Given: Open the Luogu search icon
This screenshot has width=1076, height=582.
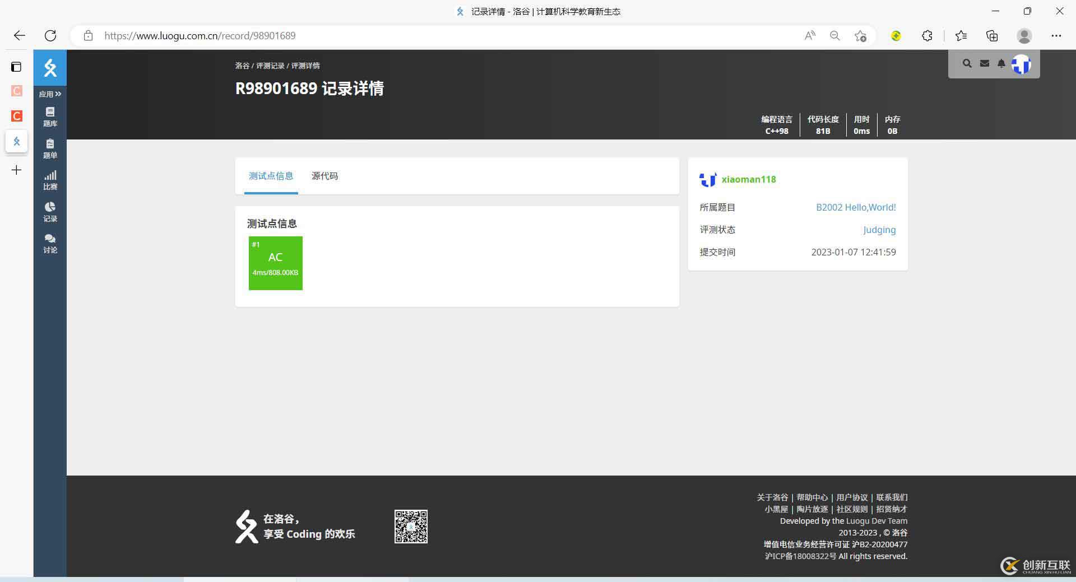Looking at the screenshot, I should pyautogui.click(x=967, y=64).
